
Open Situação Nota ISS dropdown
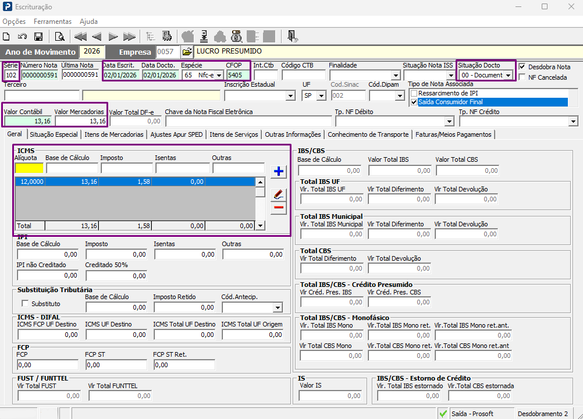click(x=451, y=76)
